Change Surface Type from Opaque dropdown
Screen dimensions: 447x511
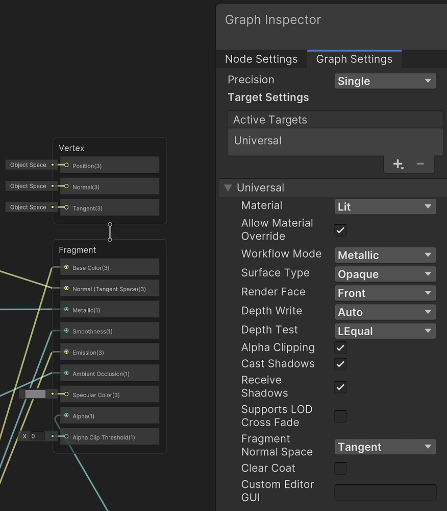point(385,274)
